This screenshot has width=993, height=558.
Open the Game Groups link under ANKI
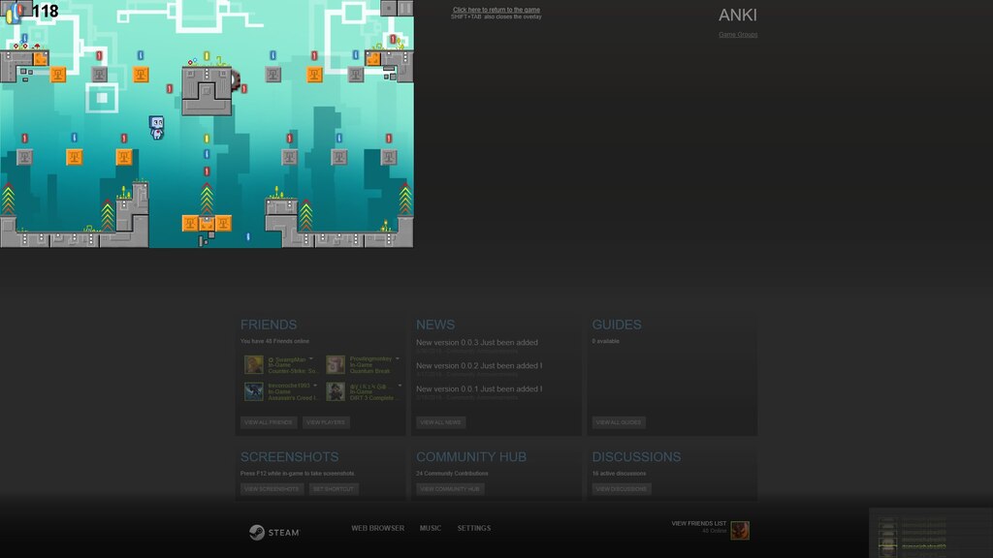pyautogui.click(x=738, y=35)
